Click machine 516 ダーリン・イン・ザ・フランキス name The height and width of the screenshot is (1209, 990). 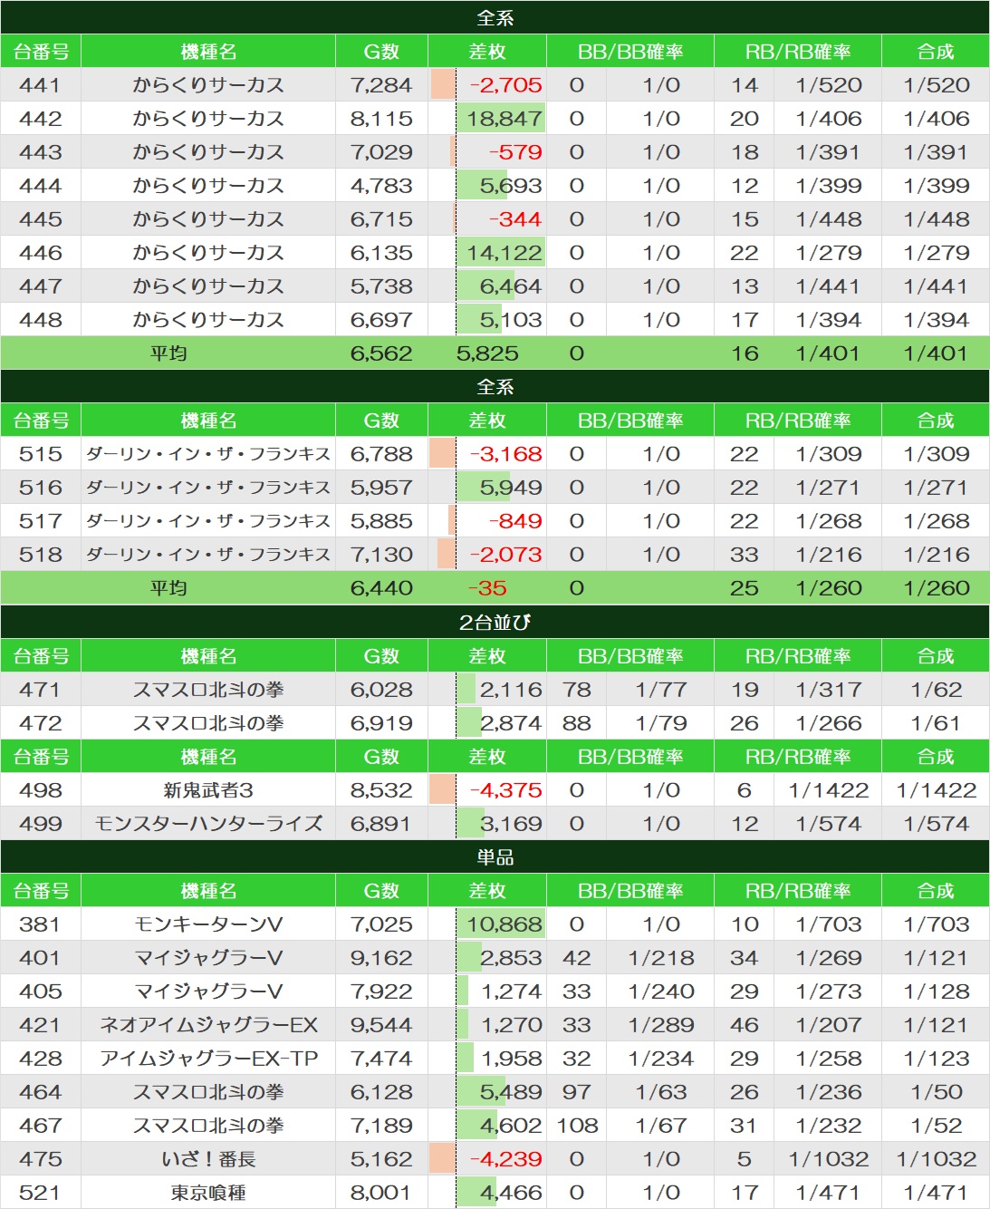pyautogui.click(x=208, y=488)
